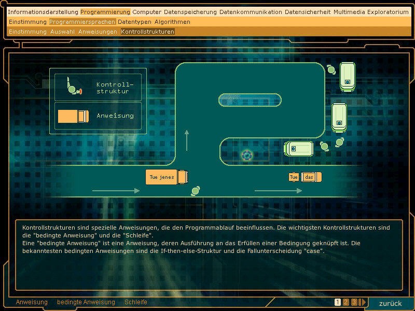Click the Kontrollstruktur legend icon
Viewport: 415px width, 311px height.
(73, 87)
